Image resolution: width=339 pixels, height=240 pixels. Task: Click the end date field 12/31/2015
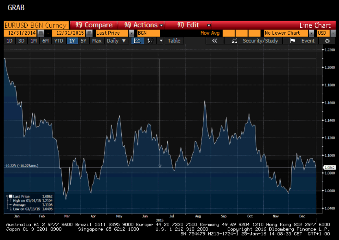coord(69,33)
